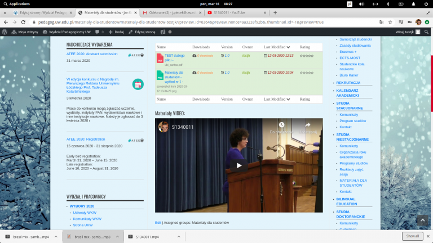
Task: Open Wydział Pedagogiczny UW admin menu
Action: [67, 32]
